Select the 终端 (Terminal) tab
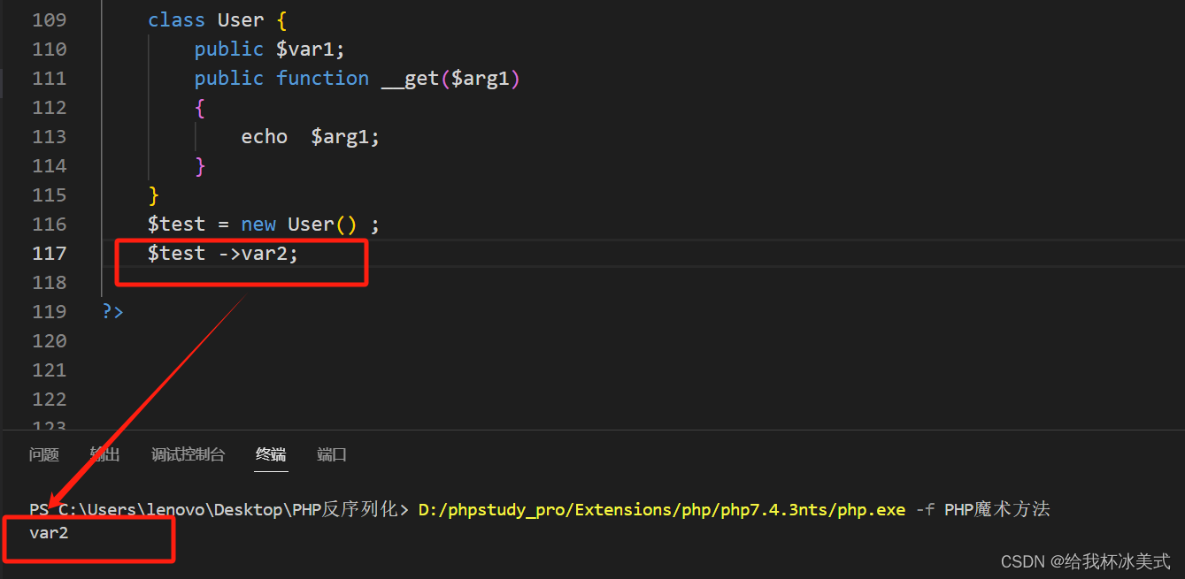 click(271, 454)
